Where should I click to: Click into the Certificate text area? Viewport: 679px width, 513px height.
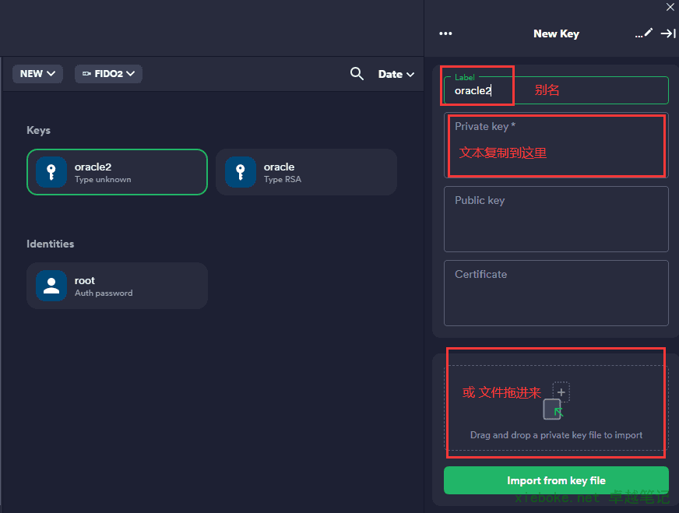(556, 293)
